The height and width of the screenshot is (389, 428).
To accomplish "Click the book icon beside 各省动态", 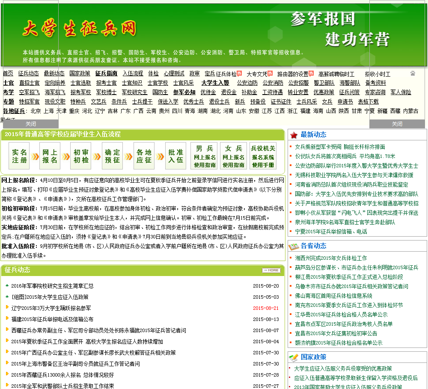I will [x=294, y=246].
